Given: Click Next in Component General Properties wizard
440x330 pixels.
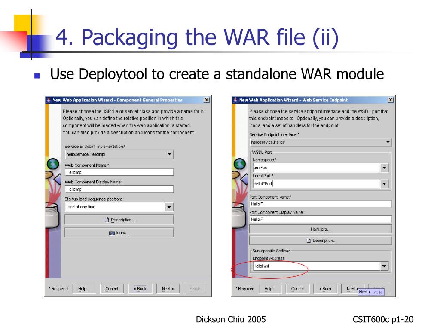Looking at the screenshot, I should click(x=168, y=289).
